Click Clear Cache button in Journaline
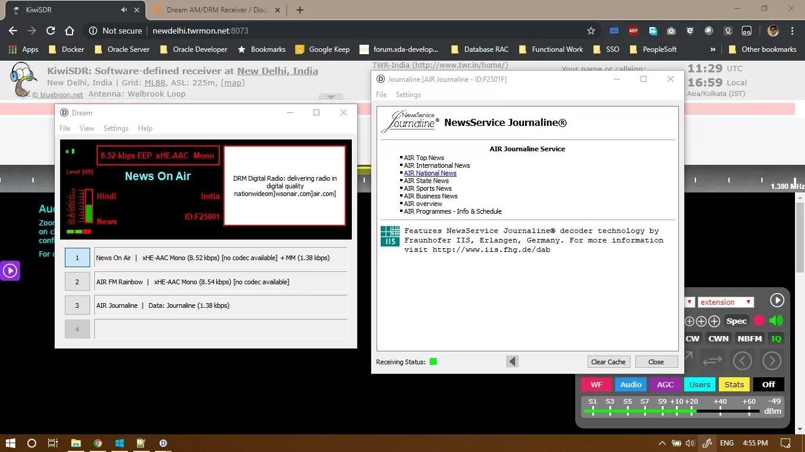Screen dimensions: 805x452 click(x=608, y=362)
